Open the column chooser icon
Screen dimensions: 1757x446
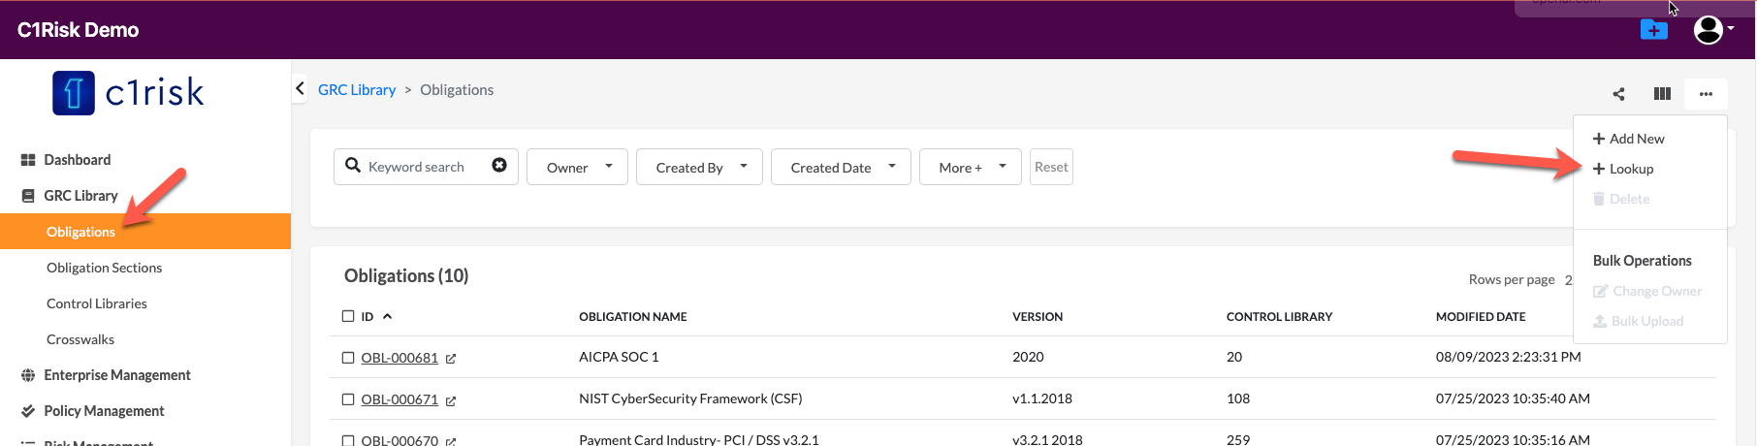[x=1662, y=94]
